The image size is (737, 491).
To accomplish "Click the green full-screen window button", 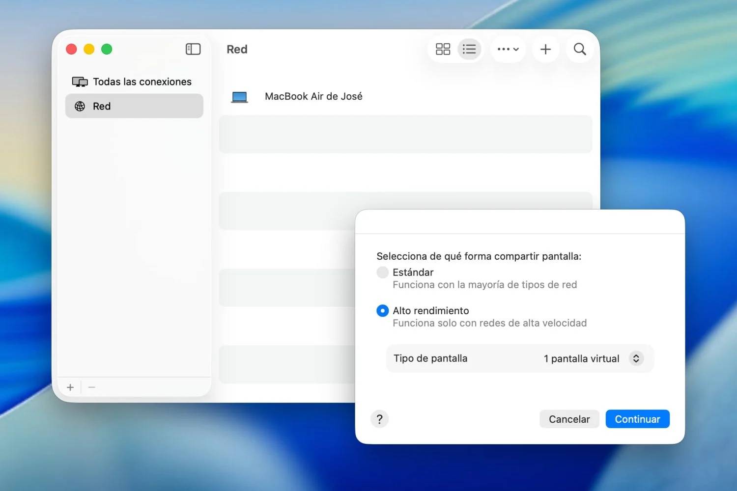I will pyautogui.click(x=107, y=49).
